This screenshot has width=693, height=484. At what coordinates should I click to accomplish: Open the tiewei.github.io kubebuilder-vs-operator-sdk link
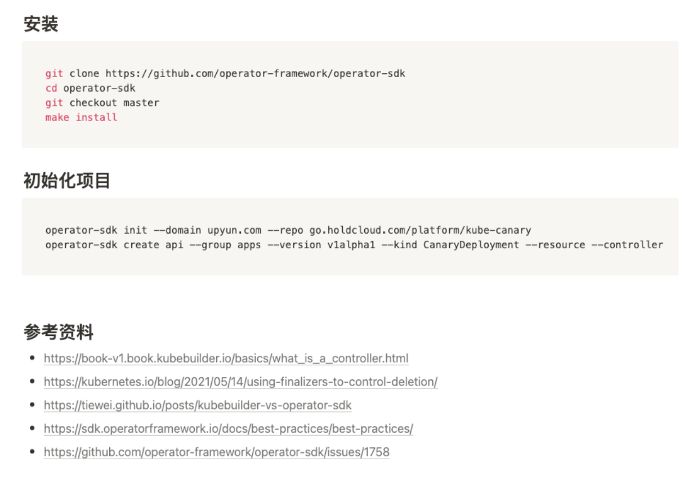tap(198, 405)
